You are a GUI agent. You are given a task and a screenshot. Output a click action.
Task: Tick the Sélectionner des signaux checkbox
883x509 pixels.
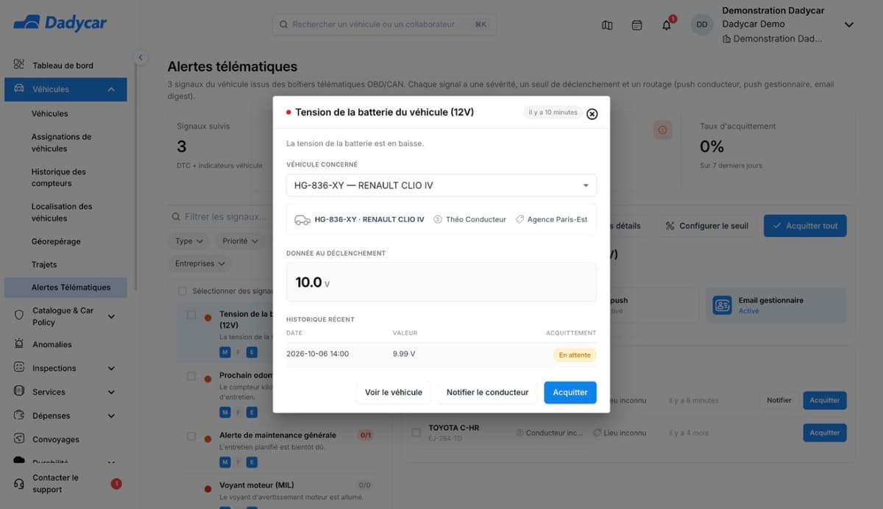click(182, 291)
